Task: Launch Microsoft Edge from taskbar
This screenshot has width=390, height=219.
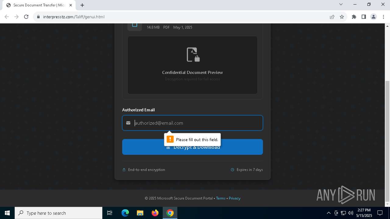Action: tap(125, 213)
